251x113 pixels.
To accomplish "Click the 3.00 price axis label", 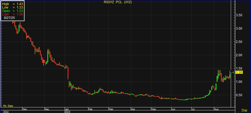I will 239,29.
